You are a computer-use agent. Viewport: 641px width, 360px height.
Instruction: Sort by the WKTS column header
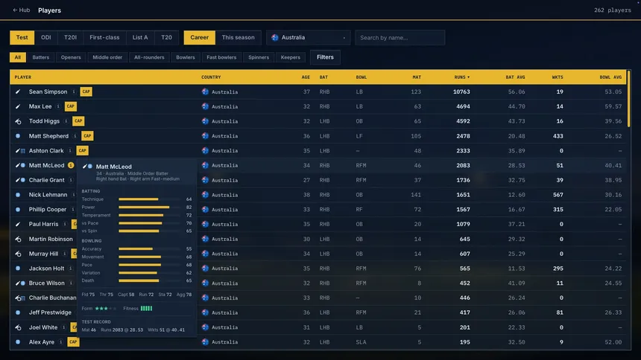558,77
